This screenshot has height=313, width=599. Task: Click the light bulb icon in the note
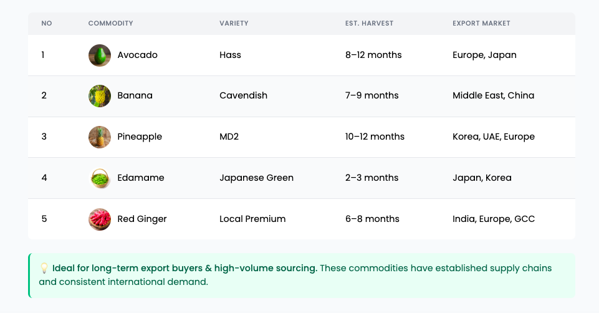[44, 268]
